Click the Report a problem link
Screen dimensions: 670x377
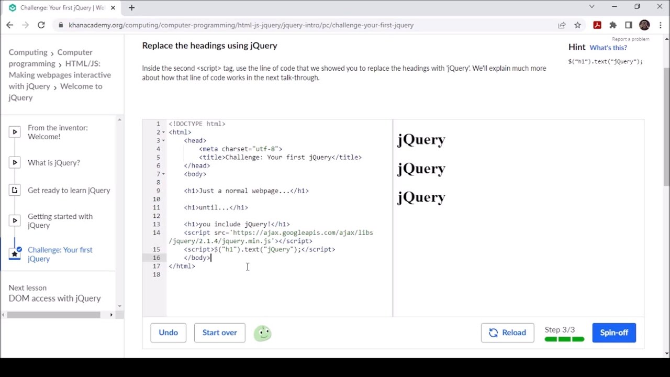pos(630,39)
